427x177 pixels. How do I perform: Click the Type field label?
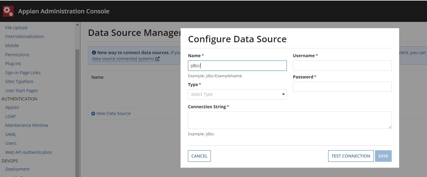coord(193,85)
